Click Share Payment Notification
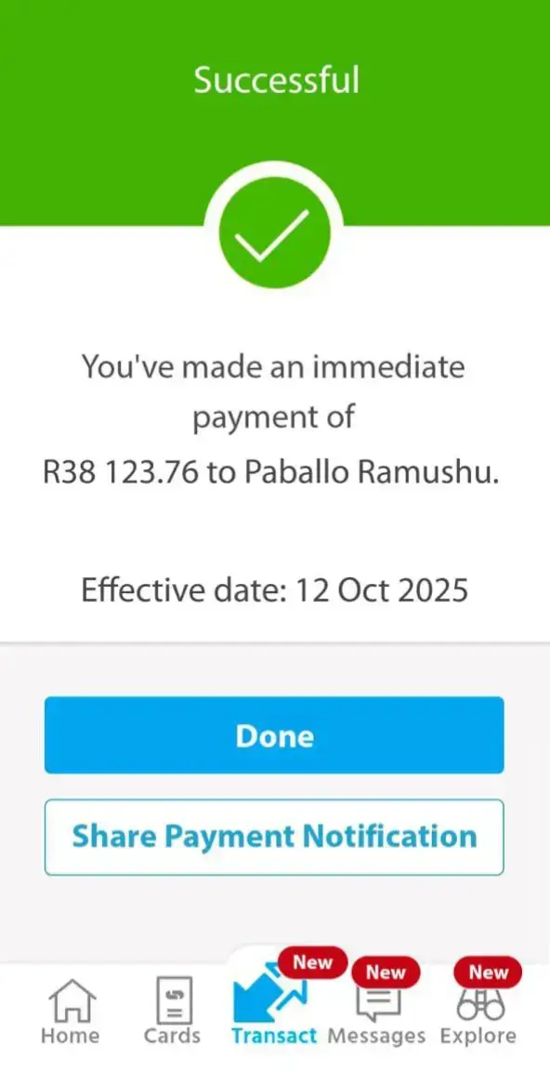Image resolution: width=550 pixels, height=1071 pixels. tap(274, 836)
